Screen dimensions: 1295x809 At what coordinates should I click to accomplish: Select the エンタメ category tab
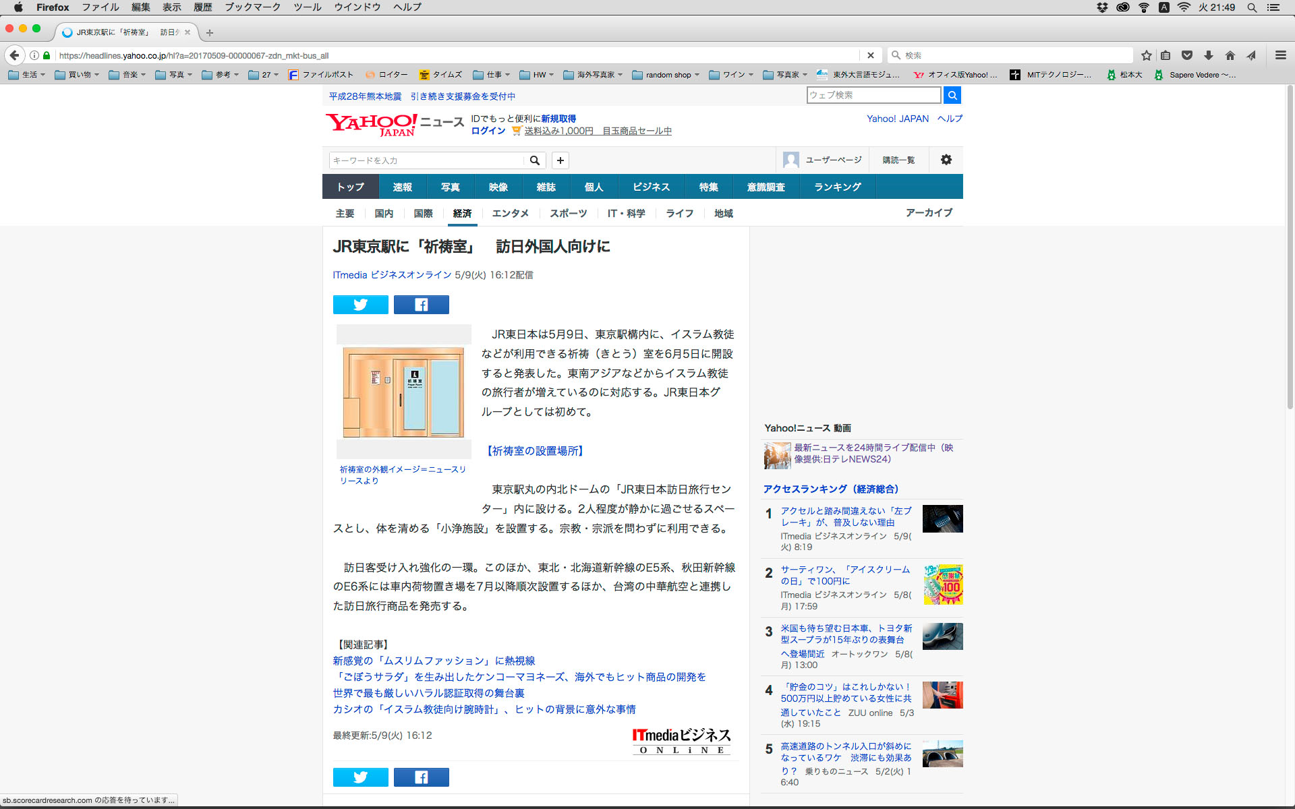pyautogui.click(x=510, y=213)
